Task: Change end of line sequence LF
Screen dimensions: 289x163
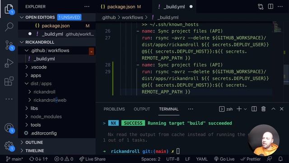Action: coord(188,159)
